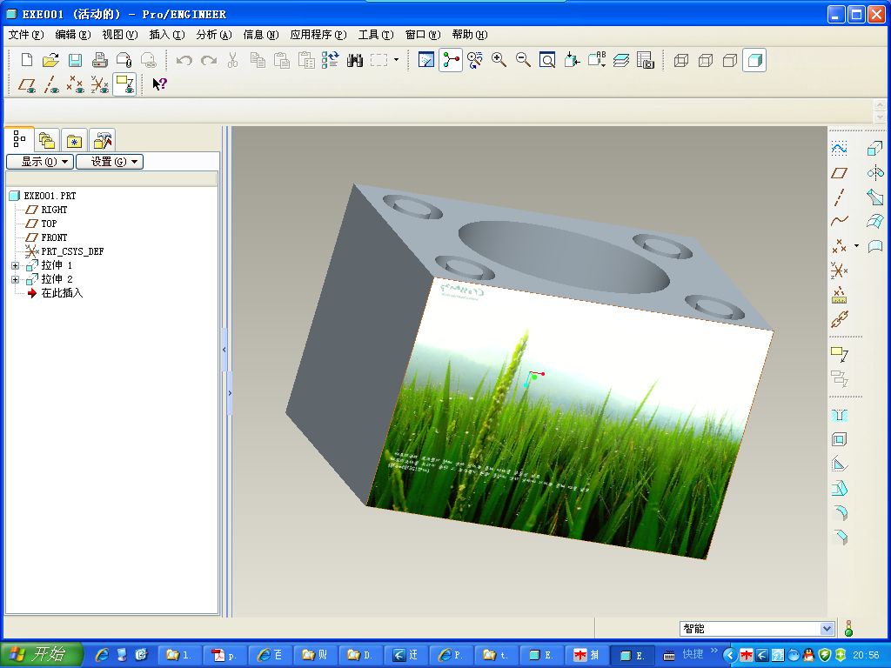
Task: Select the Chamfer tool in right toolbar
Action: (x=839, y=537)
